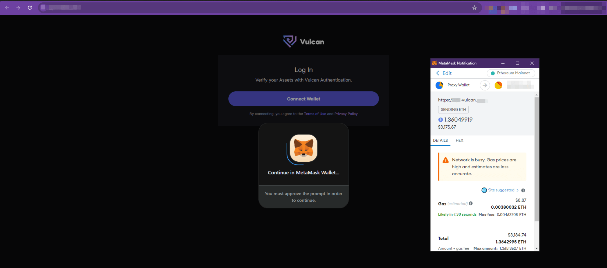Click the browser back arrow
This screenshot has width=607, height=268.
[7, 8]
